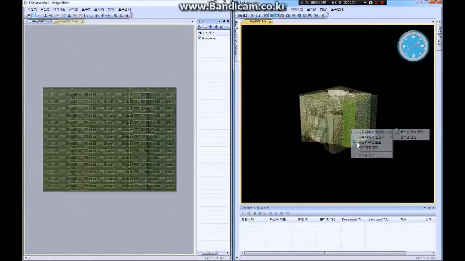Select the 전개 편집 모드 option

(x=368, y=148)
